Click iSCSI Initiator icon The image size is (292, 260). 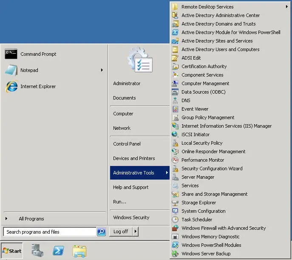tap(175, 134)
